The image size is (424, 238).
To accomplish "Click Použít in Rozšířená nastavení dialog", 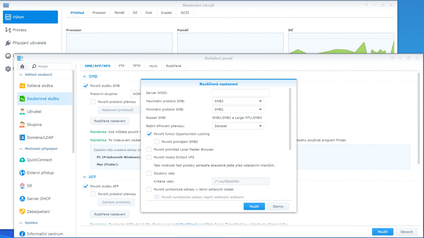I will [x=254, y=206].
